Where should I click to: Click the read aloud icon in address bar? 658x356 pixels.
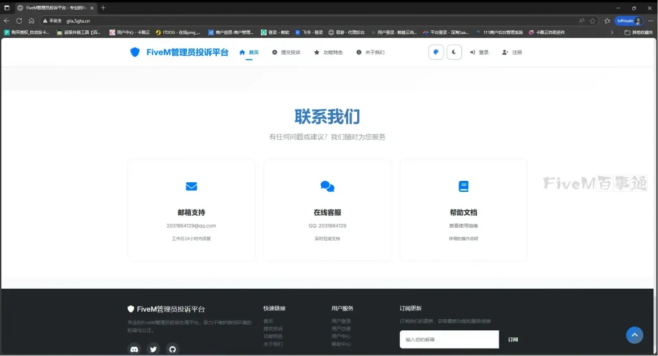click(x=582, y=21)
